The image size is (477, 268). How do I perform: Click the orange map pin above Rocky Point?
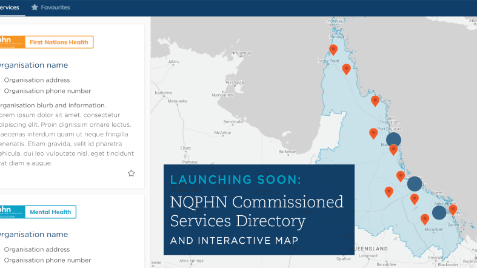tap(333, 50)
